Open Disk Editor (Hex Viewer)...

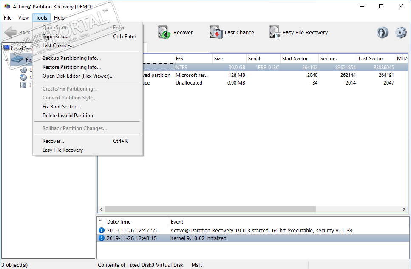(88, 76)
